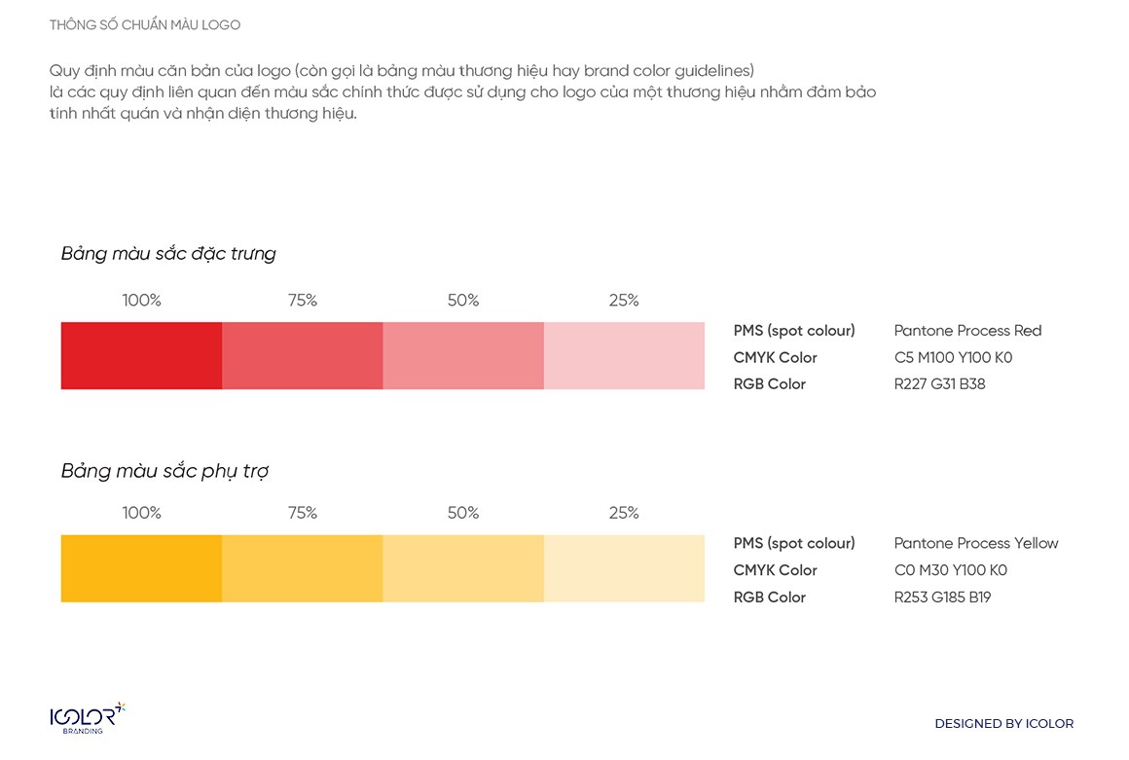Click the "Pantone Process Yellow" value
The image size is (1129, 760).
pos(976,543)
